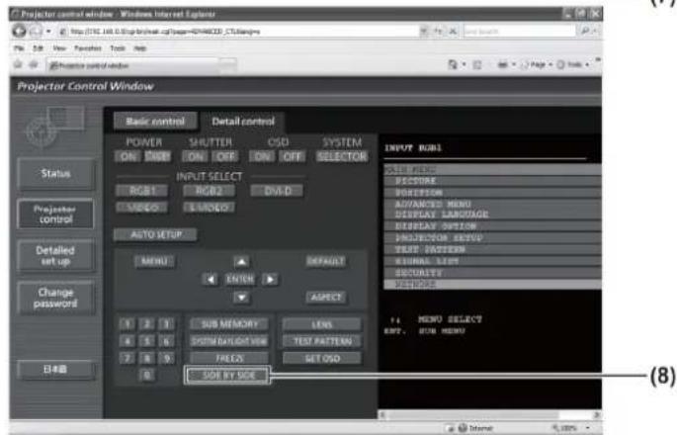677x435 pixels.
Task: Open the Page dropdown in IE command bar
Action: 537,65
